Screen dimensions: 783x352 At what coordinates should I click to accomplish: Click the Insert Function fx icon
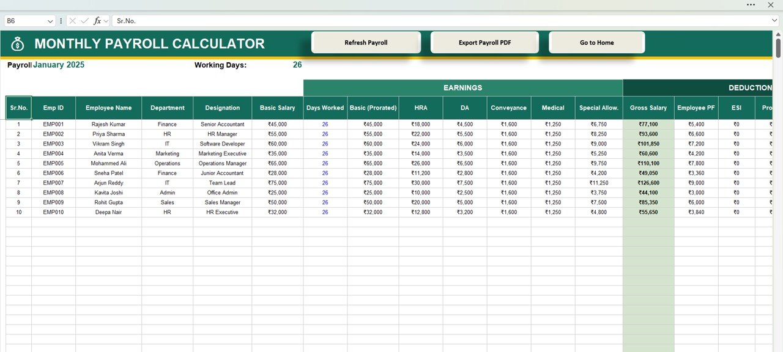click(x=97, y=21)
